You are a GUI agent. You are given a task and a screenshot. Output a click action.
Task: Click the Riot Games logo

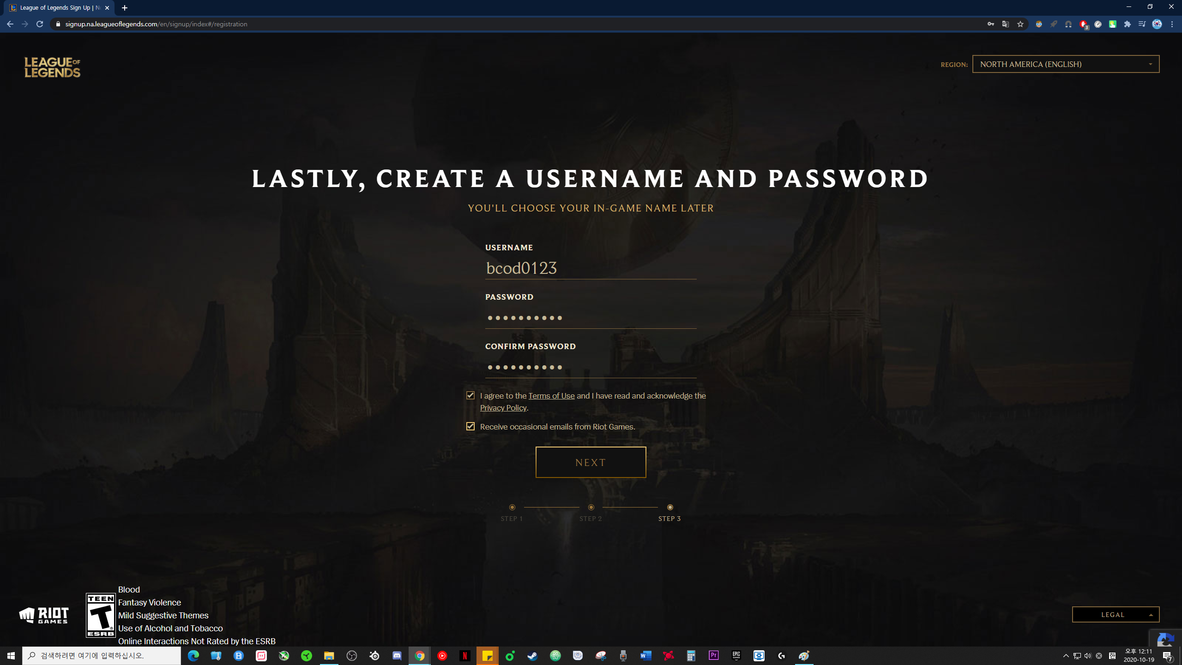[44, 615]
